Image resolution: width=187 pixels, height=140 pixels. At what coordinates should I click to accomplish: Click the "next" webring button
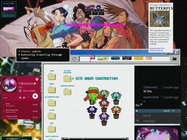pos(101,13)
